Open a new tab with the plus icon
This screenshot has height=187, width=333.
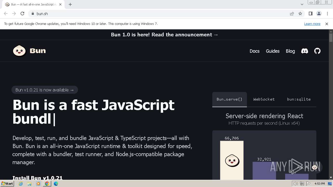70,4
